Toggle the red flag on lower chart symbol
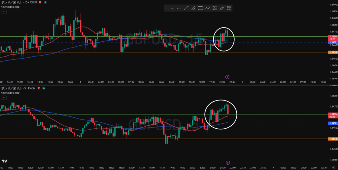Viewport: 338px width, 170px height. [x=39, y=88]
